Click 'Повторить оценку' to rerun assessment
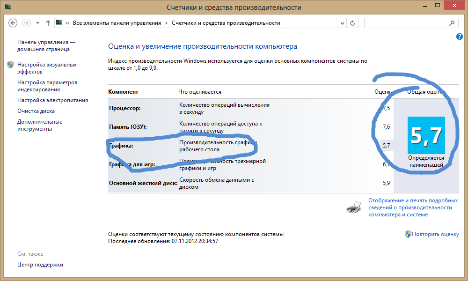468x281 pixels. tap(435, 234)
